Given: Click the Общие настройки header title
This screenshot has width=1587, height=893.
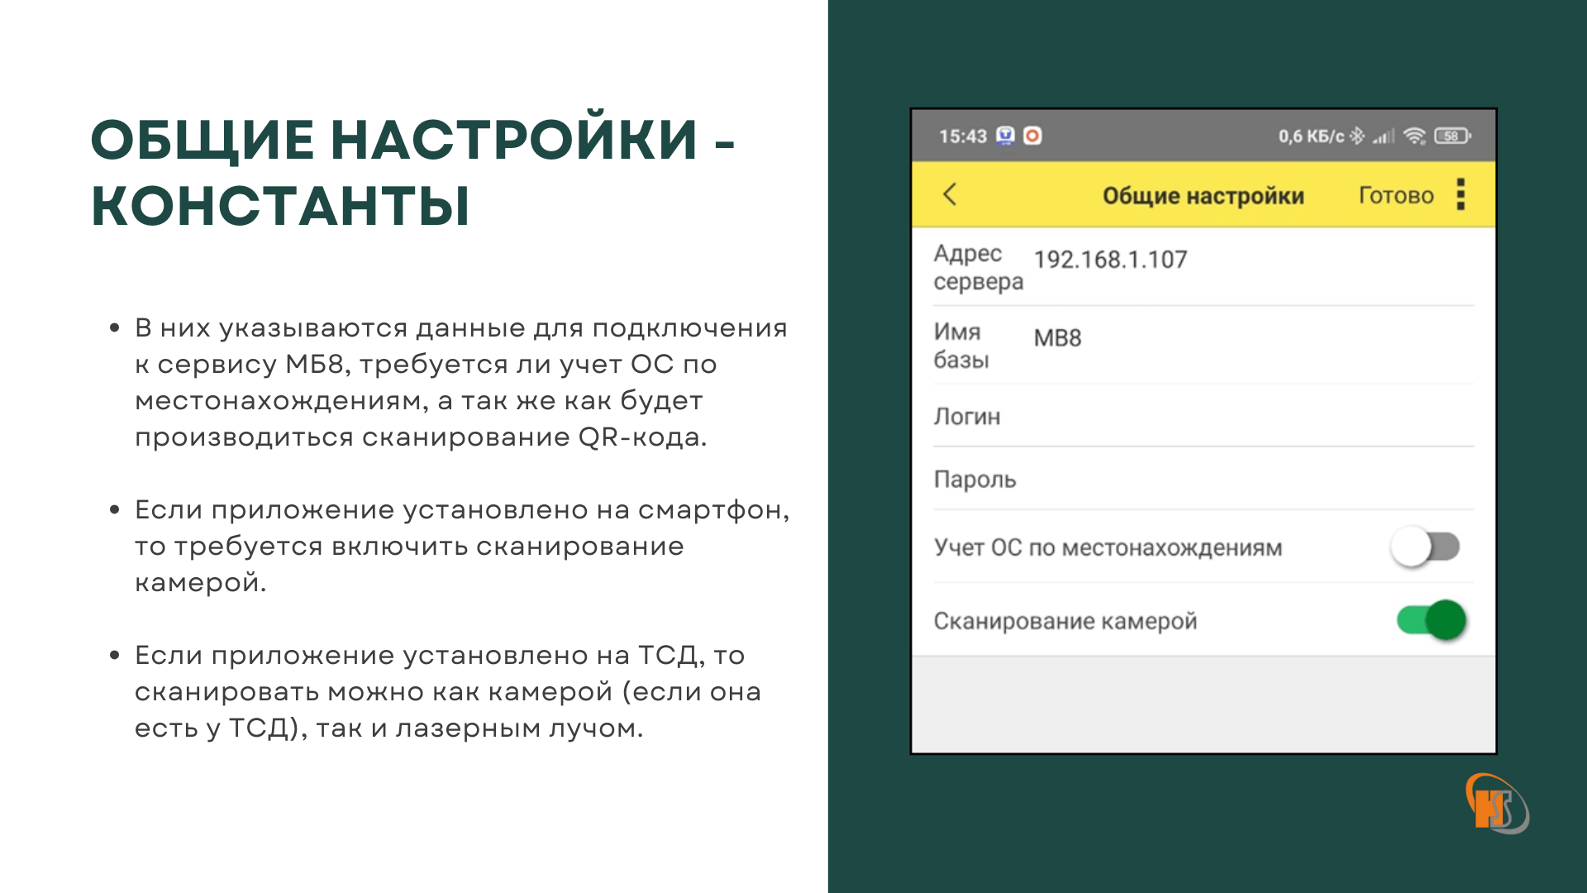Looking at the screenshot, I should click(1203, 196).
